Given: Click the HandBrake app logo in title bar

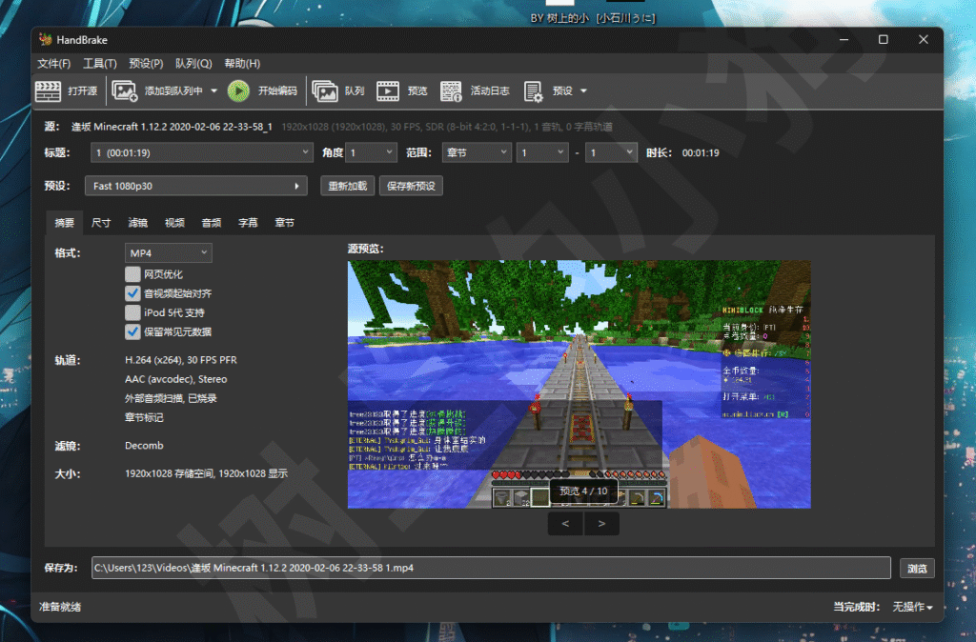Looking at the screenshot, I should [x=46, y=39].
